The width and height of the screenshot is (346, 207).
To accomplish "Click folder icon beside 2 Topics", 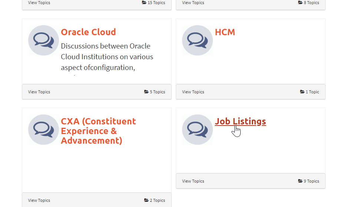I will click(x=146, y=200).
